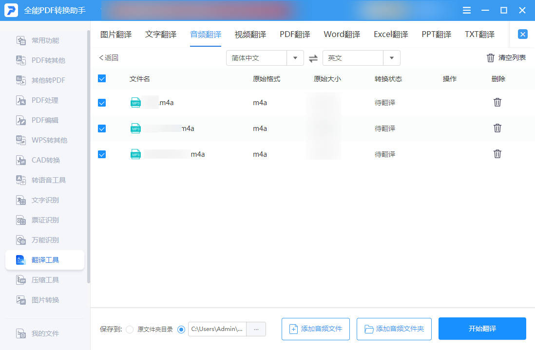The height and width of the screenshot is (350, 535).
Task: Open 我的文件 in the sidebar
Action: click(x=45, y=333)
